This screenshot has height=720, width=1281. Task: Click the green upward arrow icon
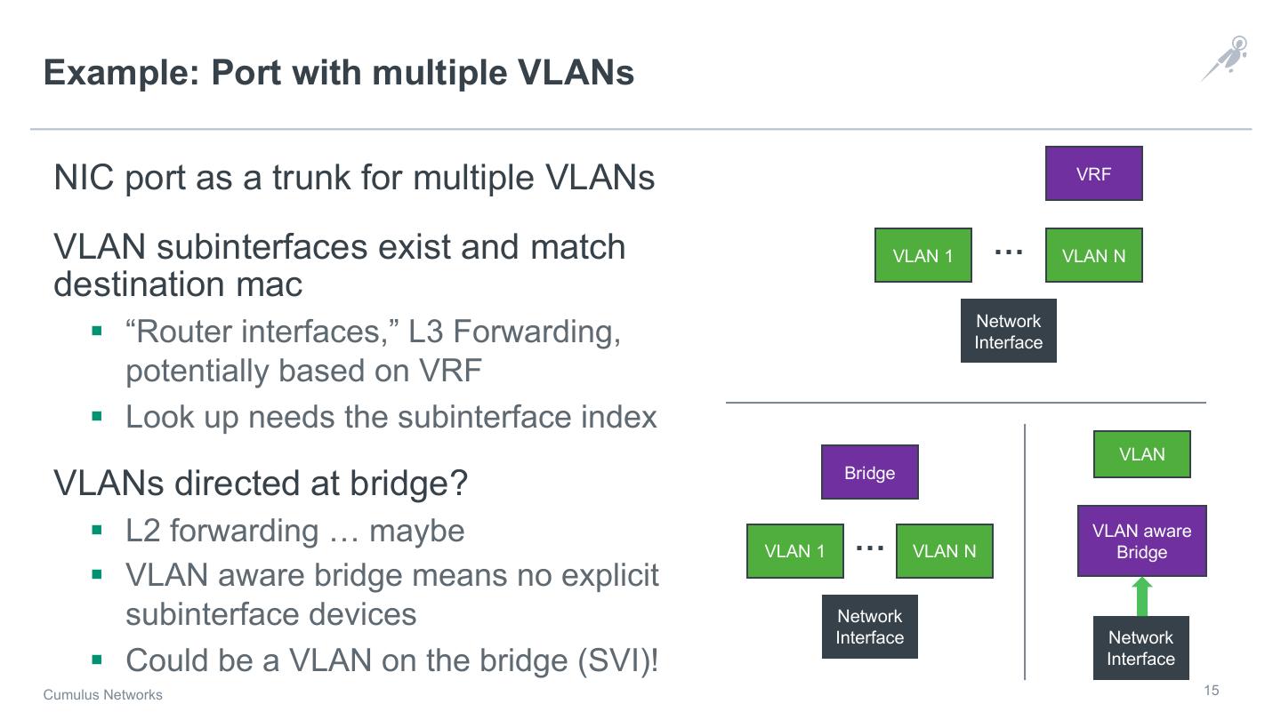1142,596
